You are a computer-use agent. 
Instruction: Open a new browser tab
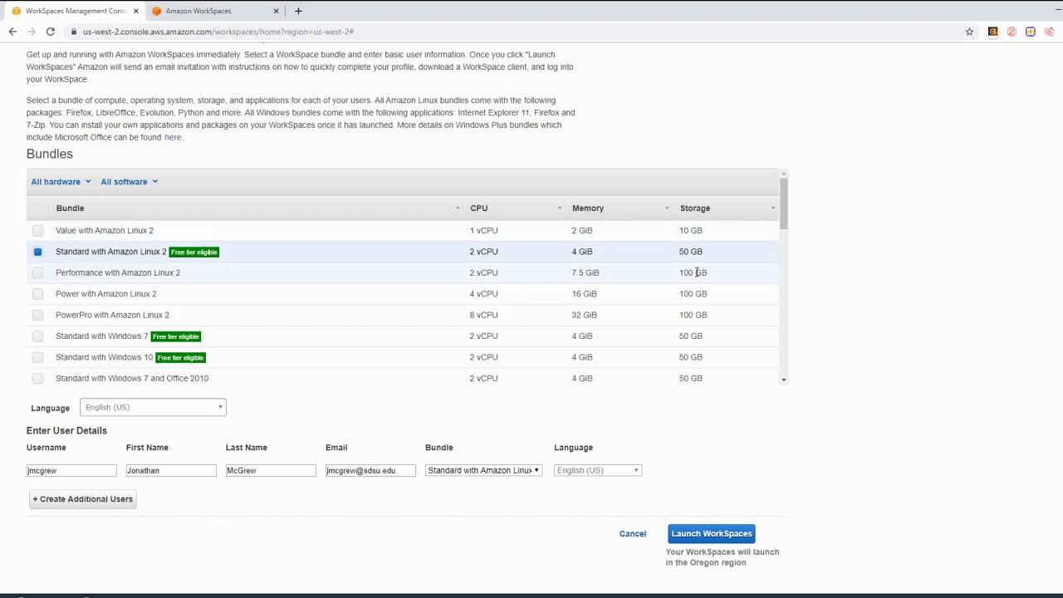298,11
